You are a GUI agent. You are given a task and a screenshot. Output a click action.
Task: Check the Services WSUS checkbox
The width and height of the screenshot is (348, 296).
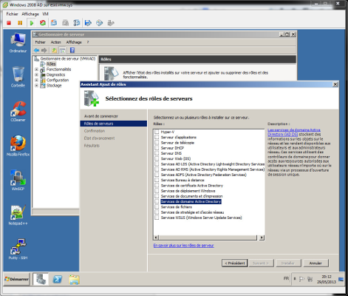point(157,218)
